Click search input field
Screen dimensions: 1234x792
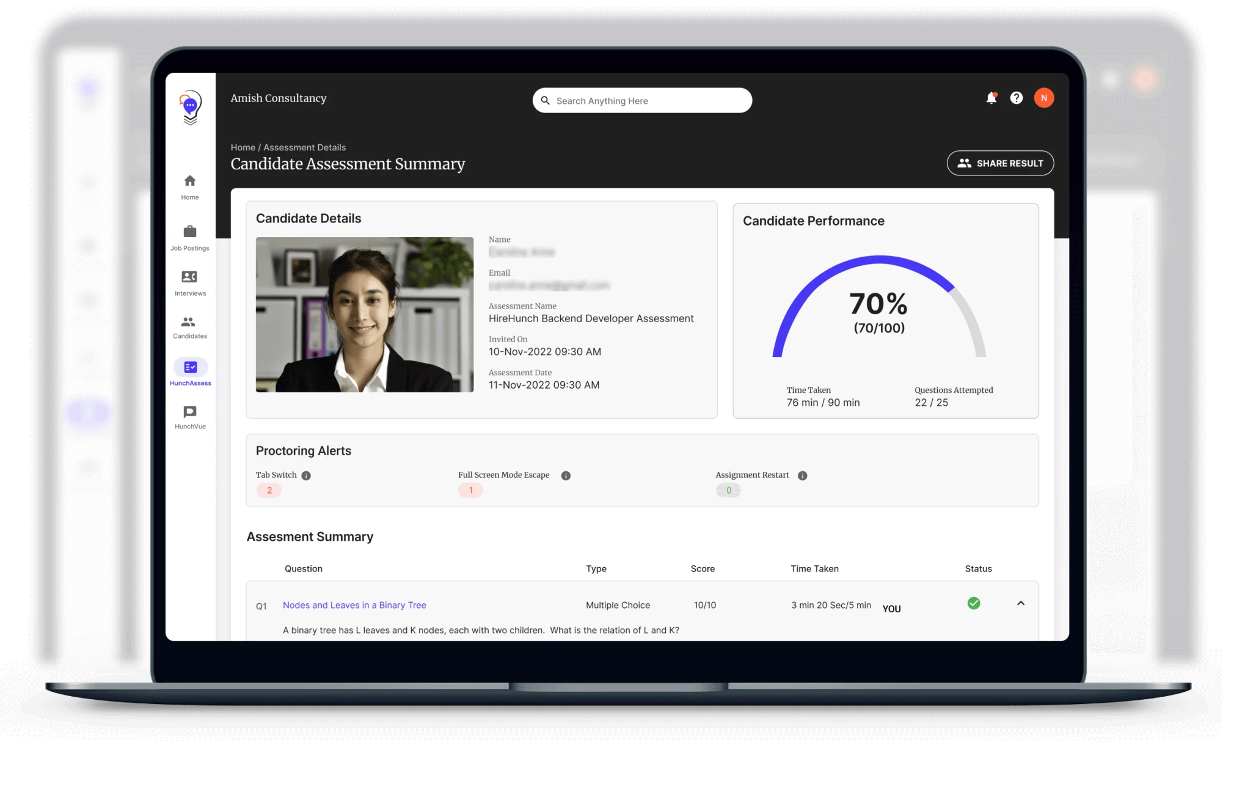pos(642,100)
